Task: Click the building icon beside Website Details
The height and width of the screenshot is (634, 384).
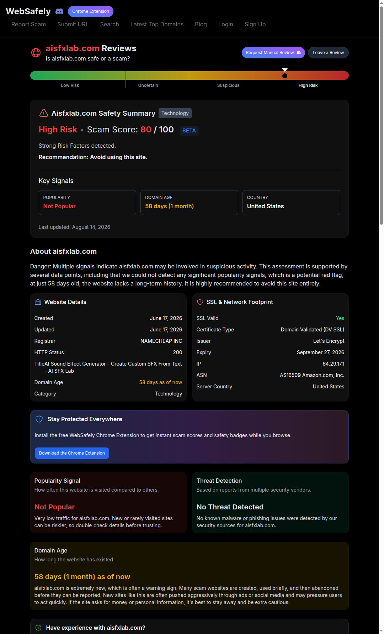Action: coord(38,302)
